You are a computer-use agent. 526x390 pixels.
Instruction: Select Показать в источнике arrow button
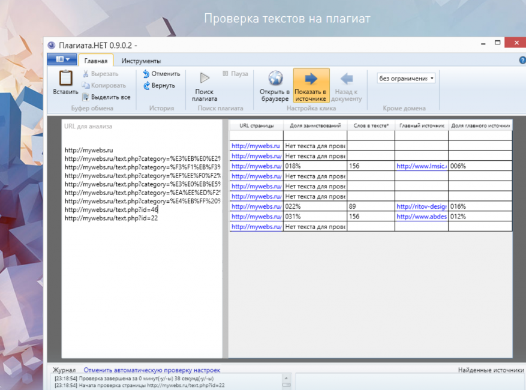click(x=311, y=86)
